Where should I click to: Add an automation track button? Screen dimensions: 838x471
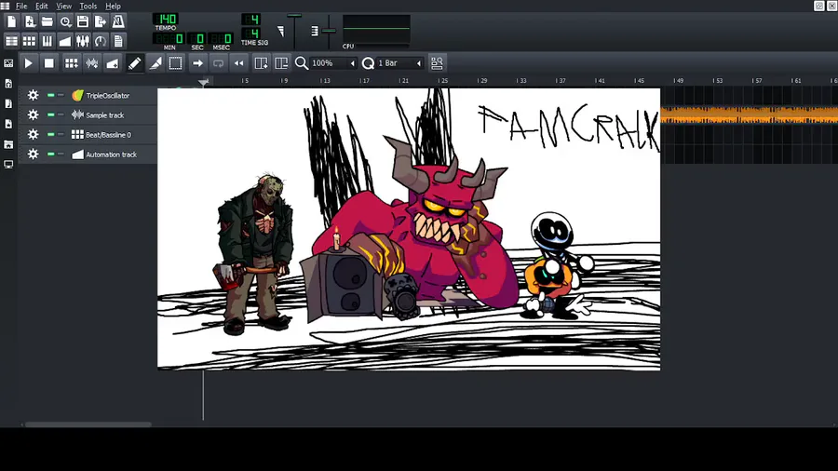[x=113, y=63]
